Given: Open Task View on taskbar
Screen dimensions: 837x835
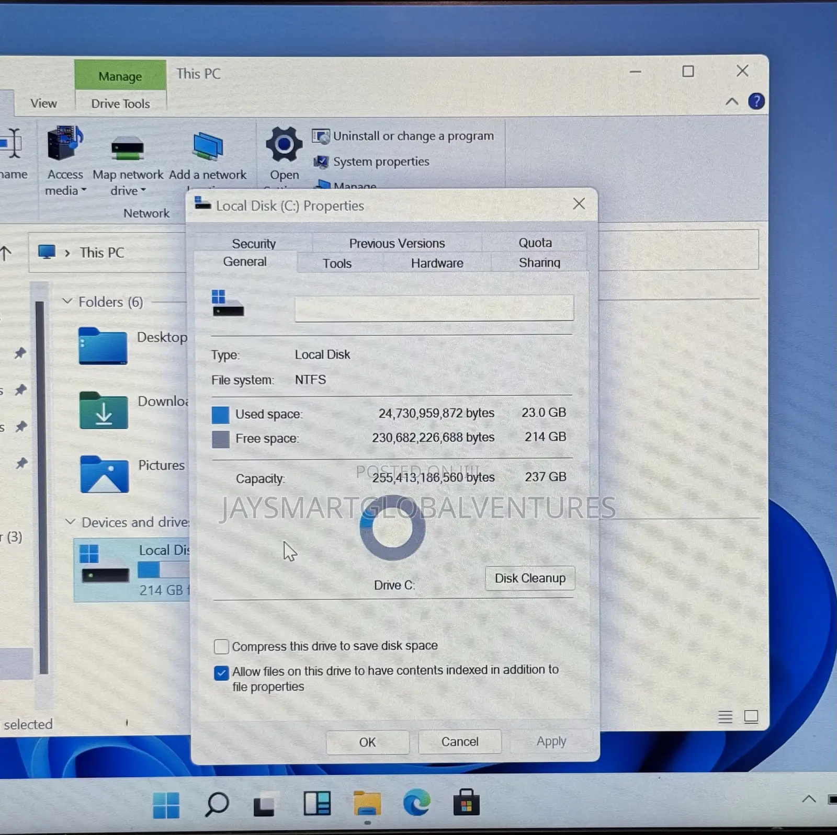Looking at the screenshot, I should (x=265, y=805).
